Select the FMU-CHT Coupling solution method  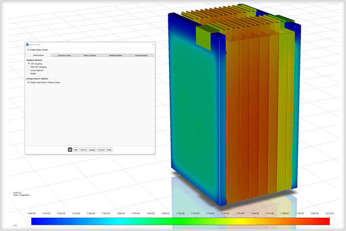[x=29, y=67]
